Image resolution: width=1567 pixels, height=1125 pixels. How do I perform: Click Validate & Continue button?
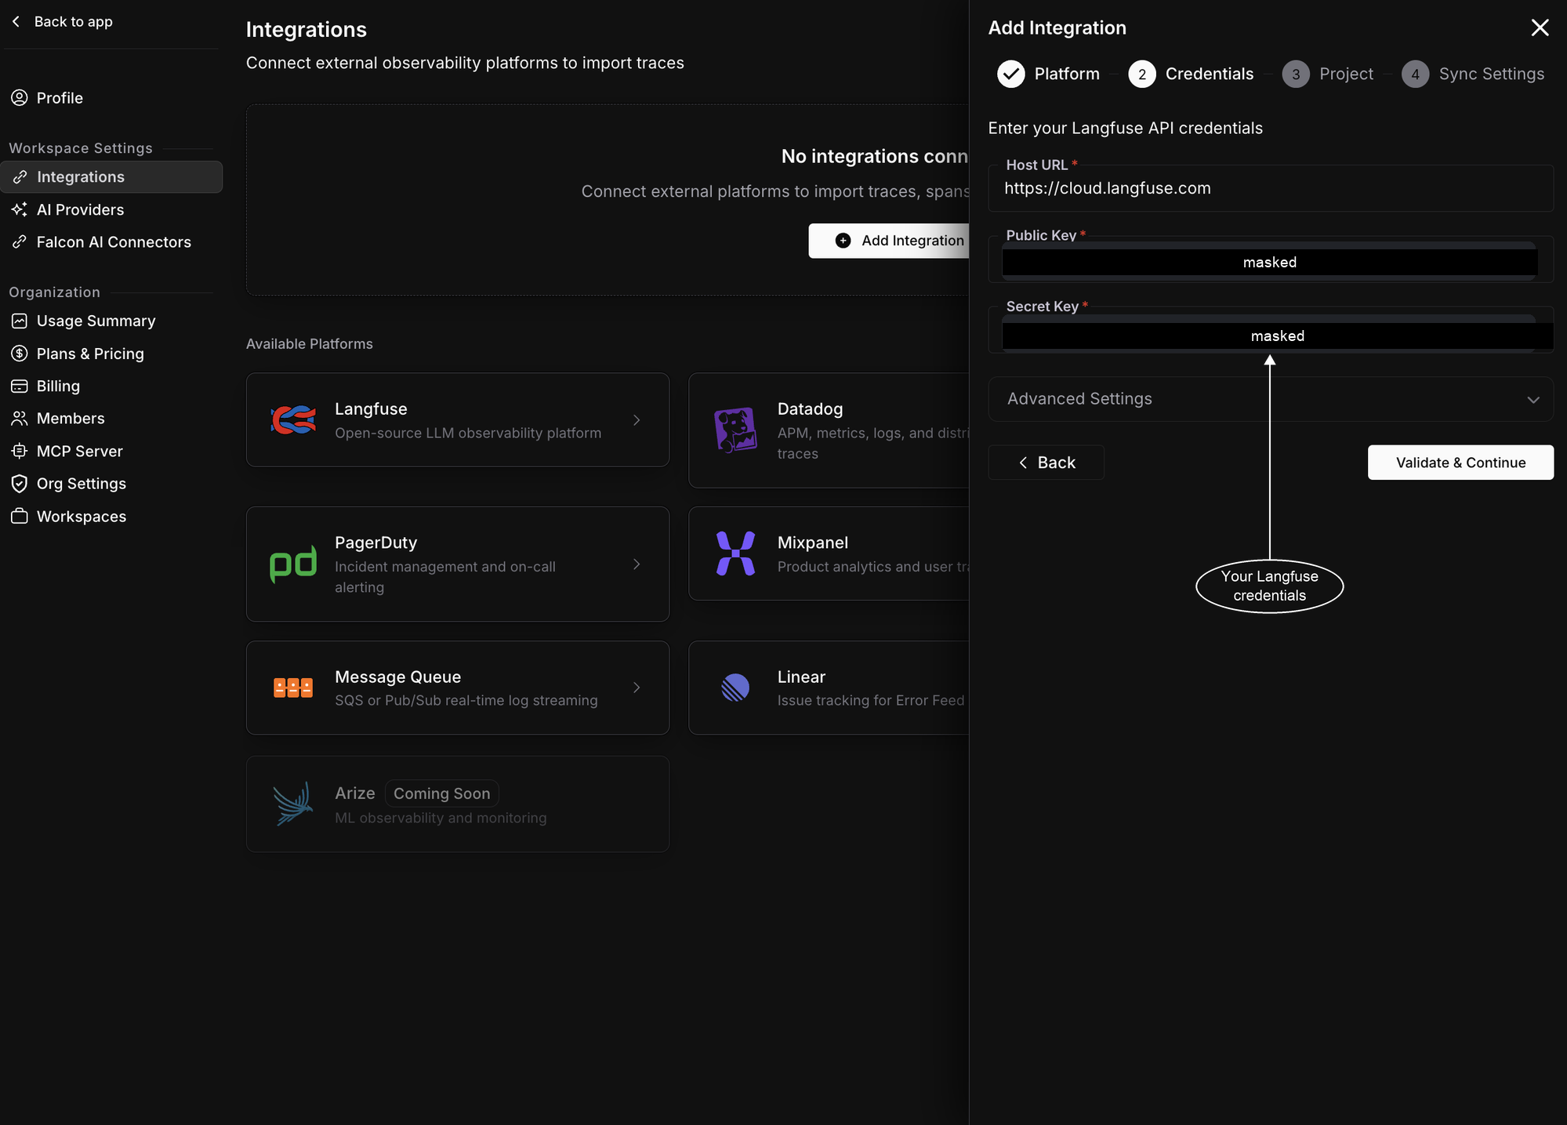[x=1460, y=463]
